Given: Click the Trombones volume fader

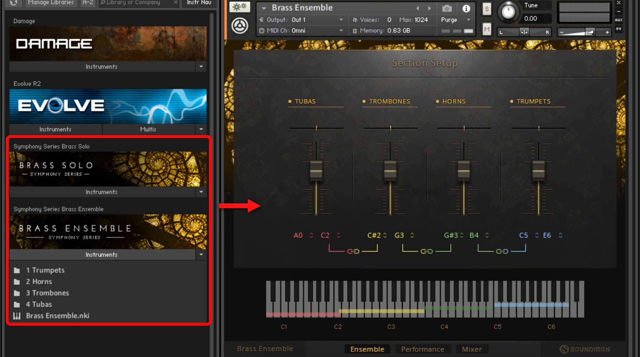Looking at the screenshot, I should click(x=390, y=171).
